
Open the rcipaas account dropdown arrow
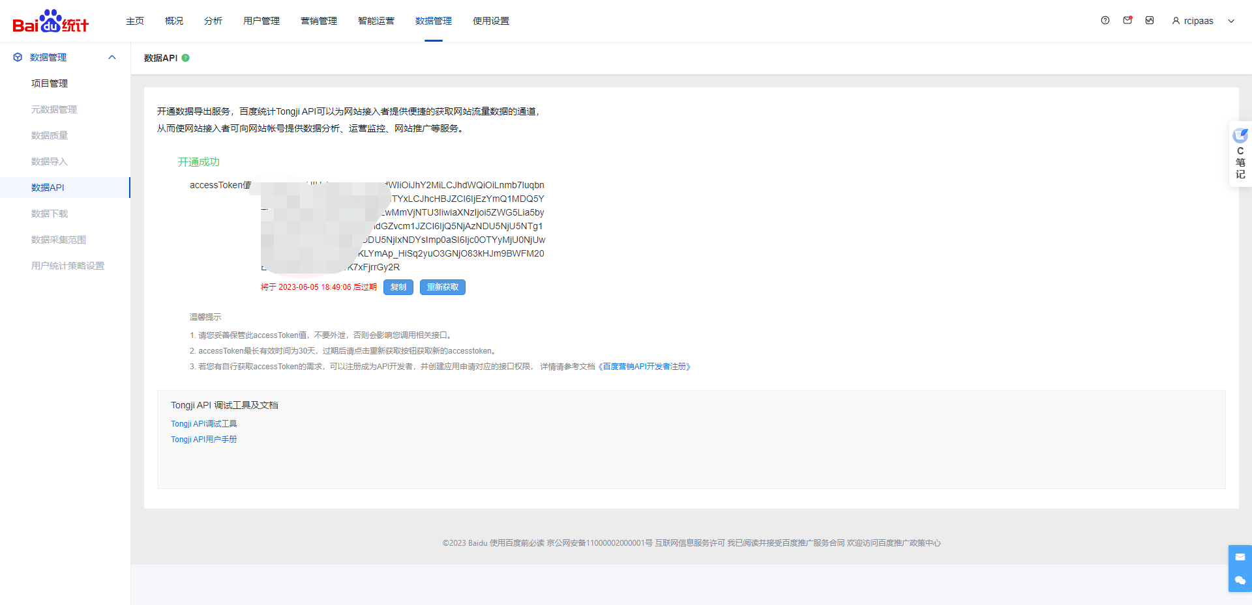click(x=1231, y=20)
